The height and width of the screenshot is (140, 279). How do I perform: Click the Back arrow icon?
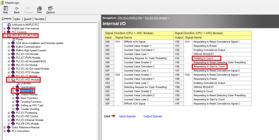point(17,8)
